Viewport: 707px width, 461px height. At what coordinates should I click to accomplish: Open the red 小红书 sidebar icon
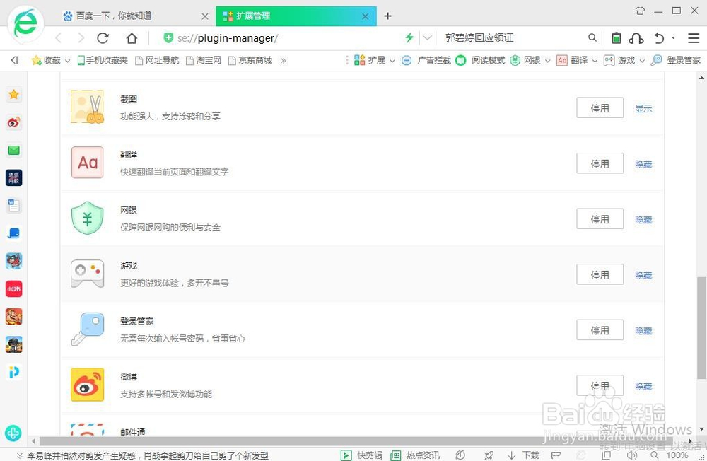[14, 288]
